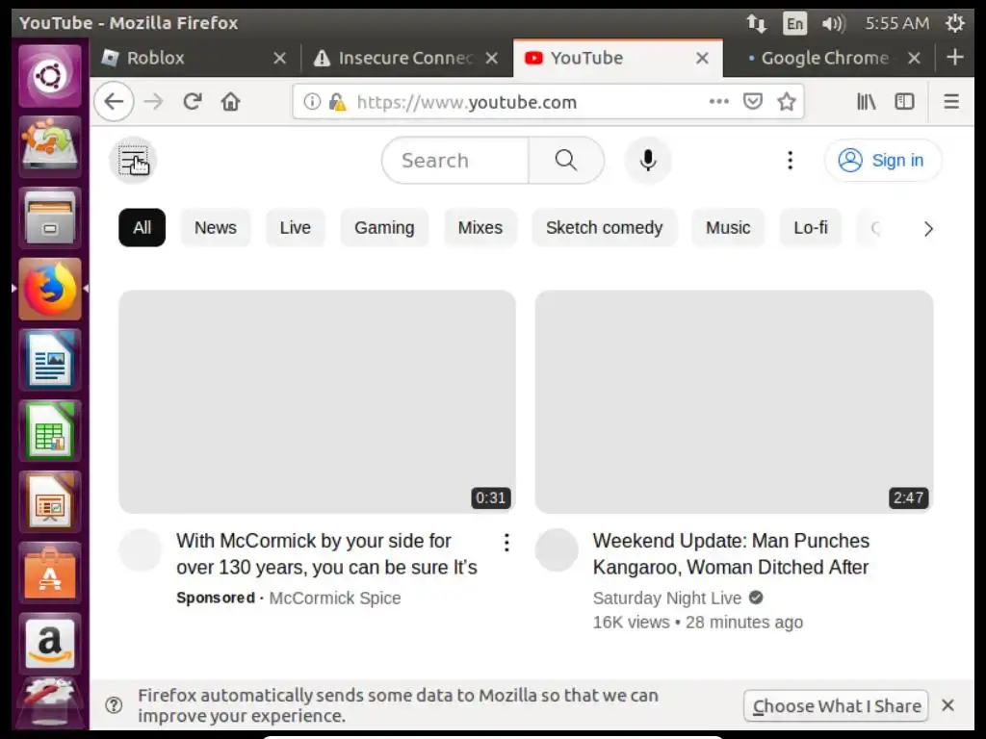Open a new Firefox tab
986x739 pixels.
[954, 57]
